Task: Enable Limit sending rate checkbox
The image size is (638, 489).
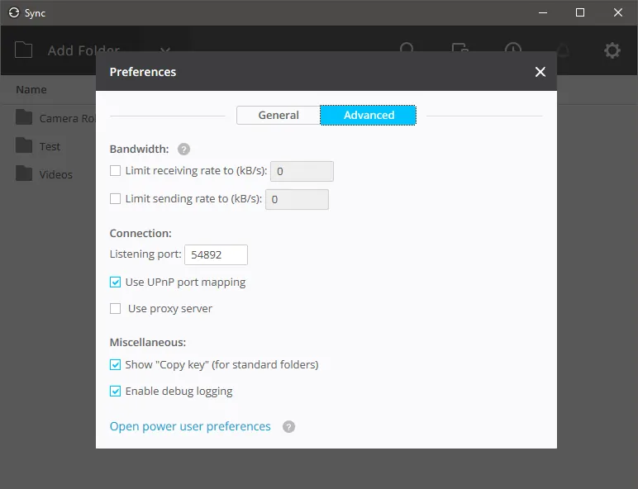Action: [115, 198]
